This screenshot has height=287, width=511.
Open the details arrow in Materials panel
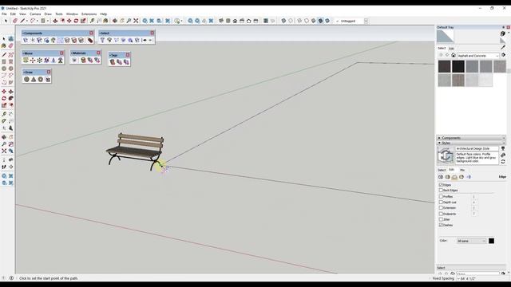pos(504,55)
